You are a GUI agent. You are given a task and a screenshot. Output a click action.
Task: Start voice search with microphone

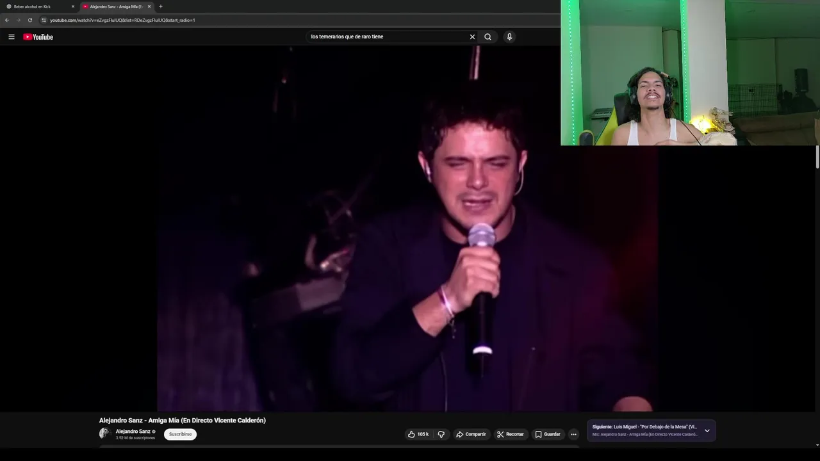pyautogui.click(x=509, y=36)
